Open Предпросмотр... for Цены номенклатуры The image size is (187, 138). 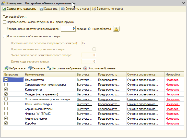109,104
